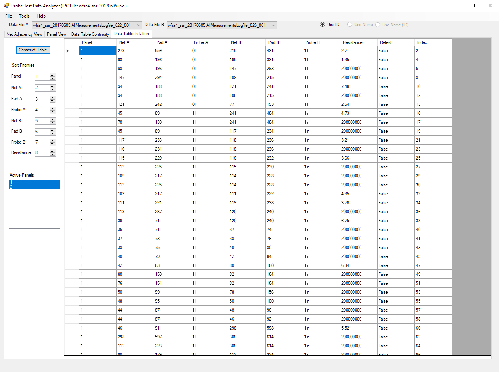Image resolution: width=499 pixels, height=372 pixels.
Task: Click Resistance cell with value 6.75
Action: [x=359, y=221]
